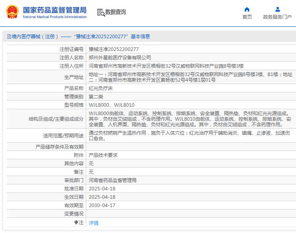Select approving department 河南省药品监督管理局
Screen dimensions: 296x233
pos(113,180)
